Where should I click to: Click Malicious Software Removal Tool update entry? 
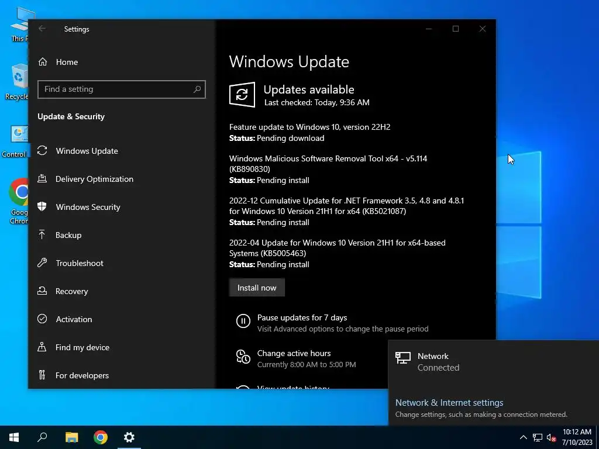328,169
